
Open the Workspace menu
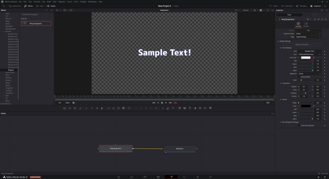[92, 2]
